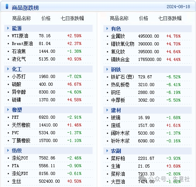Image resolution: width=196 pixels, height=187 pixels.
Task: Open the 橡塑 category heading
Action: (17, 110)
